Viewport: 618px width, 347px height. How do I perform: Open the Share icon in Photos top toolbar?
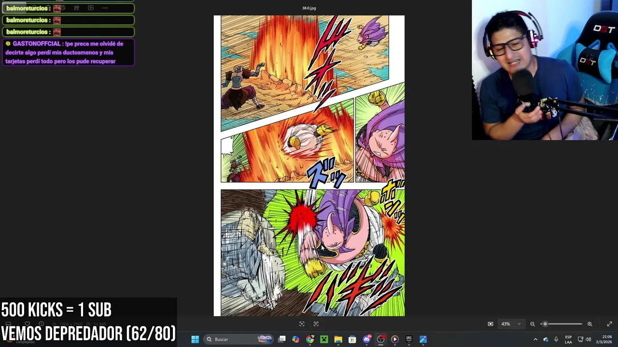point(76,8)
